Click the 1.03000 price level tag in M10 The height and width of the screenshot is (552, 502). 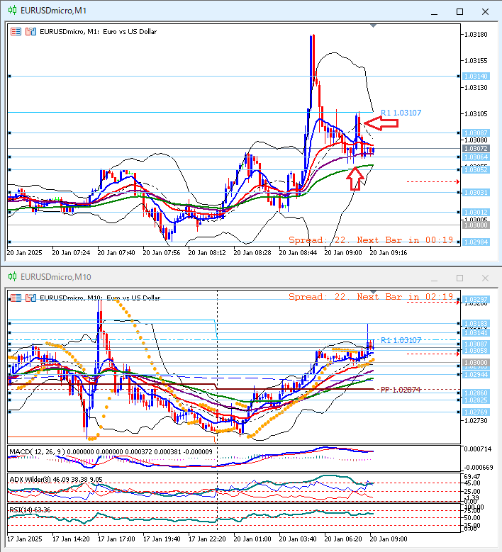coord(474,362)
